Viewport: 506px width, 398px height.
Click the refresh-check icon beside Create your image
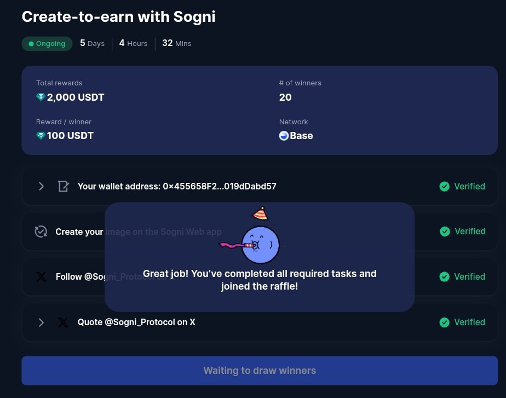pos(41,232)
